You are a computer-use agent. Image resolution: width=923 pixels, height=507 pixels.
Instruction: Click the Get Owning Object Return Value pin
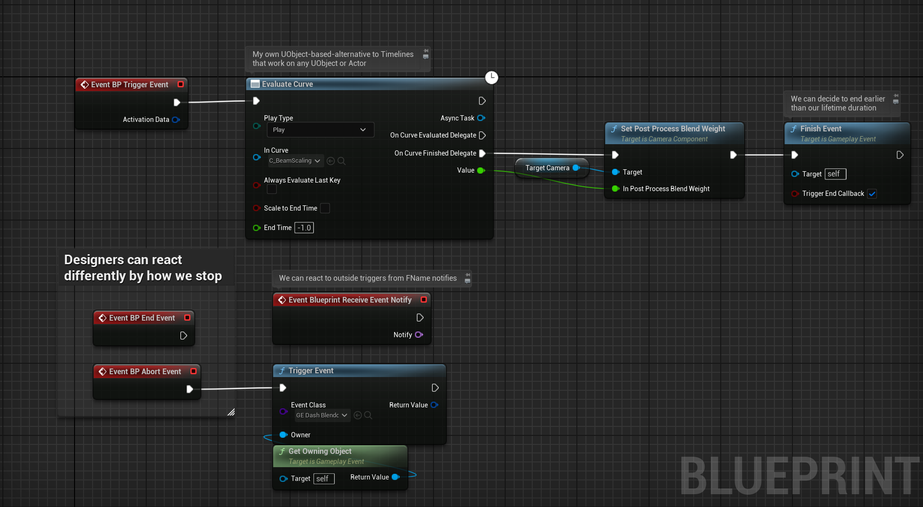tap(395, 477)
